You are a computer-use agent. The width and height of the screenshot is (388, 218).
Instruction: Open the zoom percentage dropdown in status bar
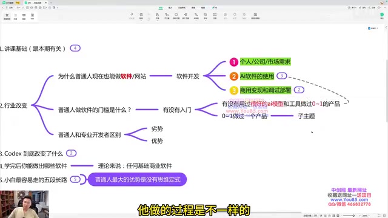point(366,216)
